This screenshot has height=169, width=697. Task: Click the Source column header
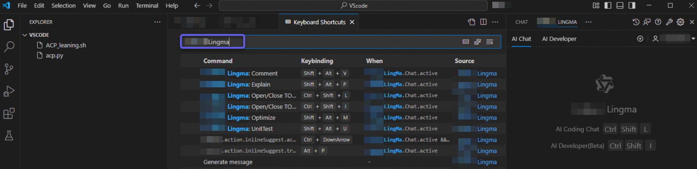click(464, 61)
